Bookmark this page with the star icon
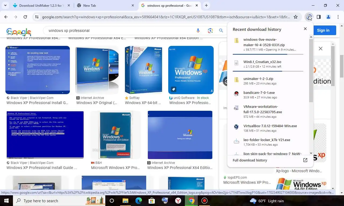Image resolution: width=344 pixels, height=206 pixels. tap(296, 17)
